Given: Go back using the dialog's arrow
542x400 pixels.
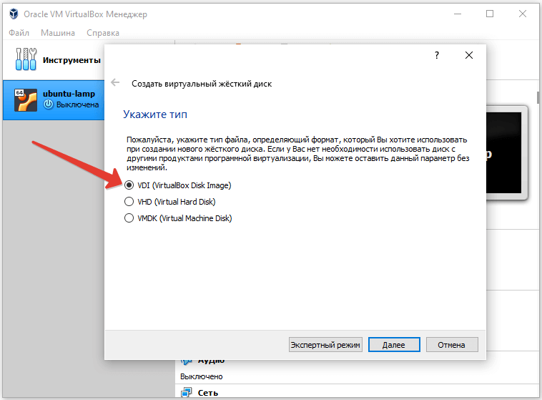Looking at the screenshot, I should 115,83.
